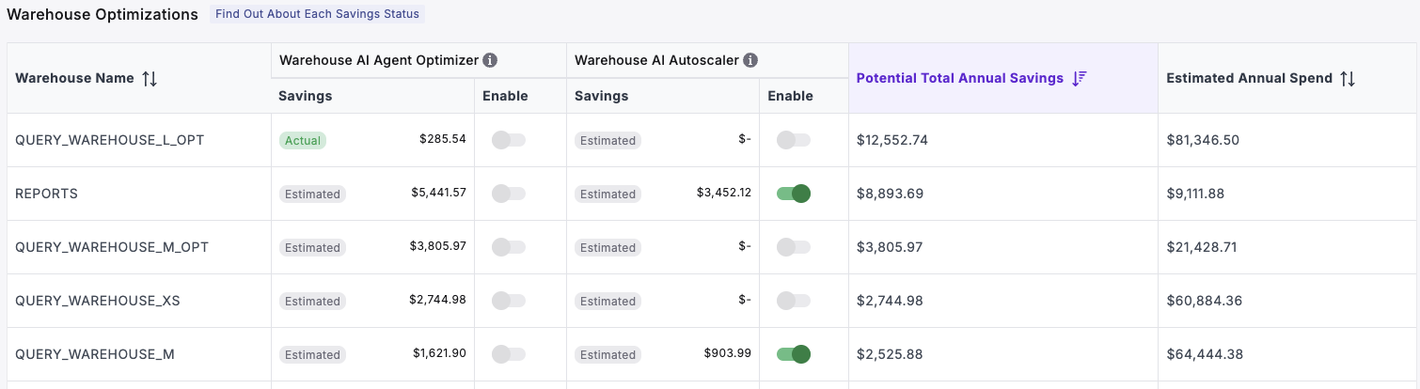Viewport: 1420px width, 389px height.
Task: Enable Autoscaler for QUERY_WAREHOUSE_L_OPT
Action: click(x=793, y=140)
